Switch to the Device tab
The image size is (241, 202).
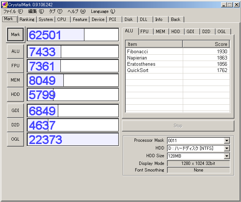pyautogui.click(x=98, y=19)
